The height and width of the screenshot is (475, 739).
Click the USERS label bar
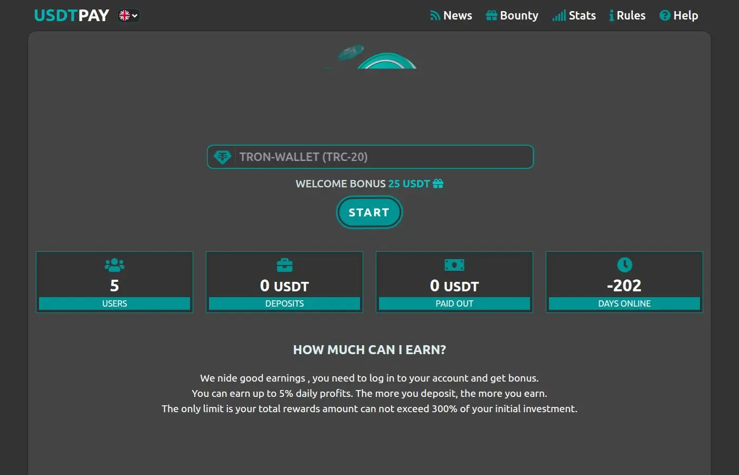tap(115, 303)
